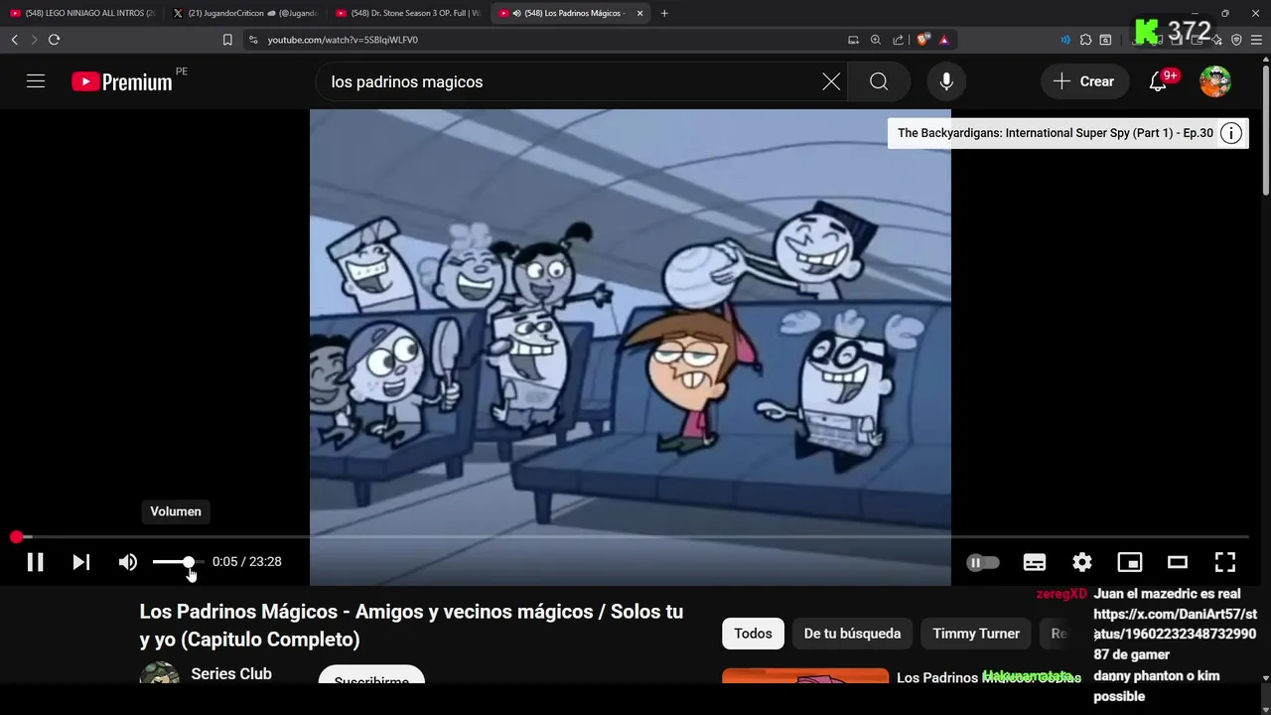Image resolution: width=1271 pixels, height=715 pixels.
Task: Go to YouTube Premium home logo
Action: [x=122, y=81]
